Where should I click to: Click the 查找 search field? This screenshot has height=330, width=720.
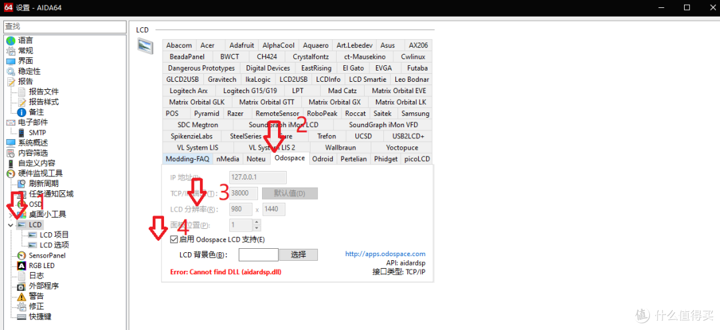coord(64,27)
